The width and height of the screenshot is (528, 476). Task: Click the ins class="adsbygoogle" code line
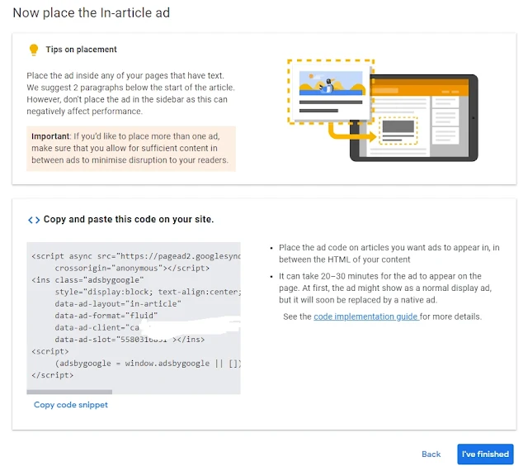(x=87, y=280)
